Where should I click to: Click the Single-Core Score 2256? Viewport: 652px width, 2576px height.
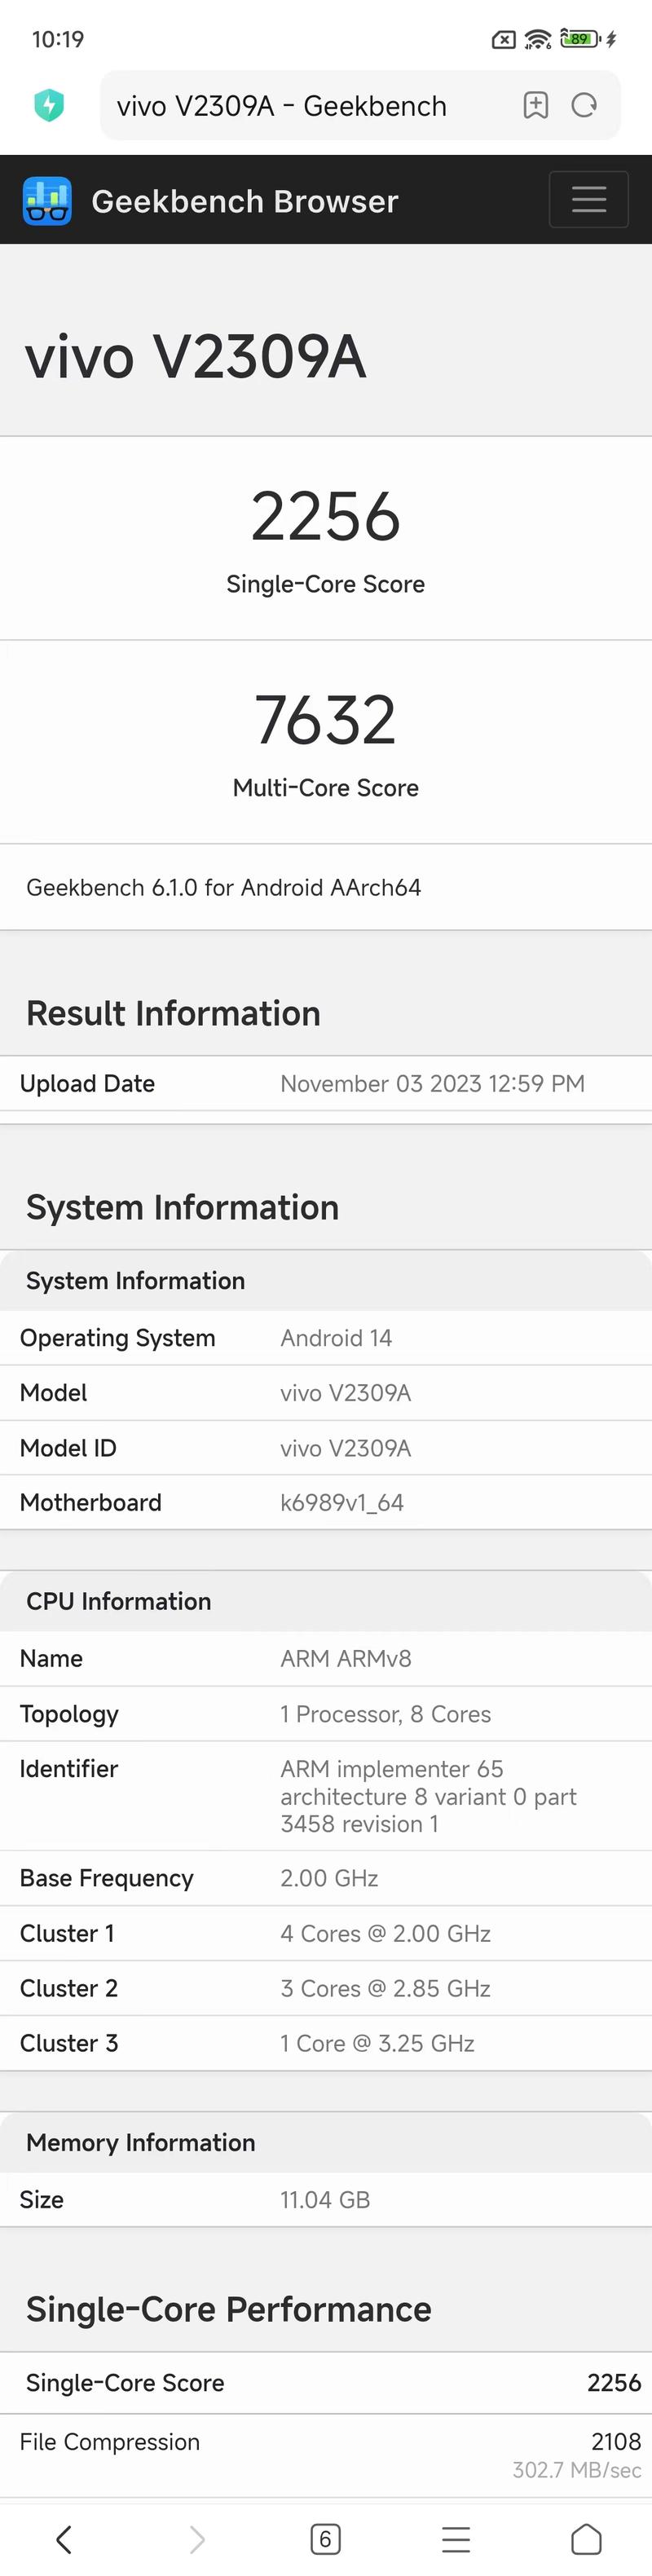point(325,515)
